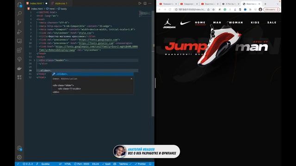This screenshot has width=296, height=166.
Task: Open the Docker whale icon view
Action: pos(19,69)
